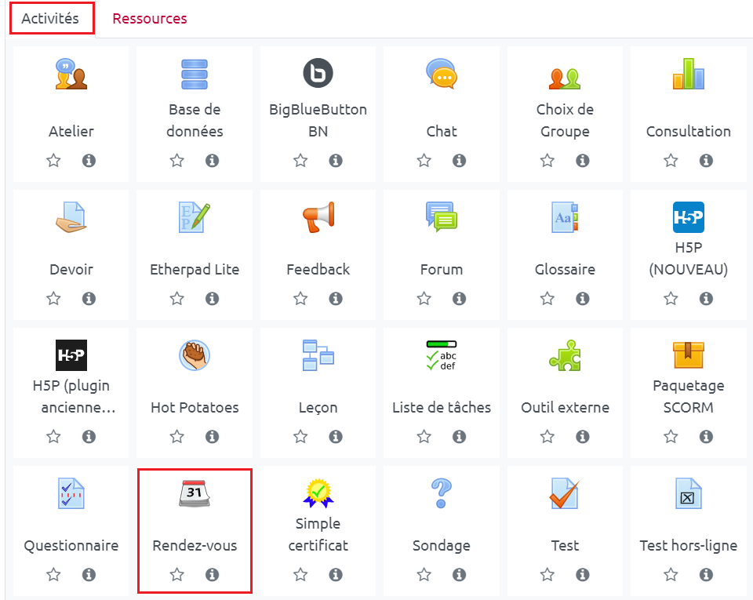Click the Etherpad Lite label
The width and height of the screenshot is (753, 600).
(195, 270)
